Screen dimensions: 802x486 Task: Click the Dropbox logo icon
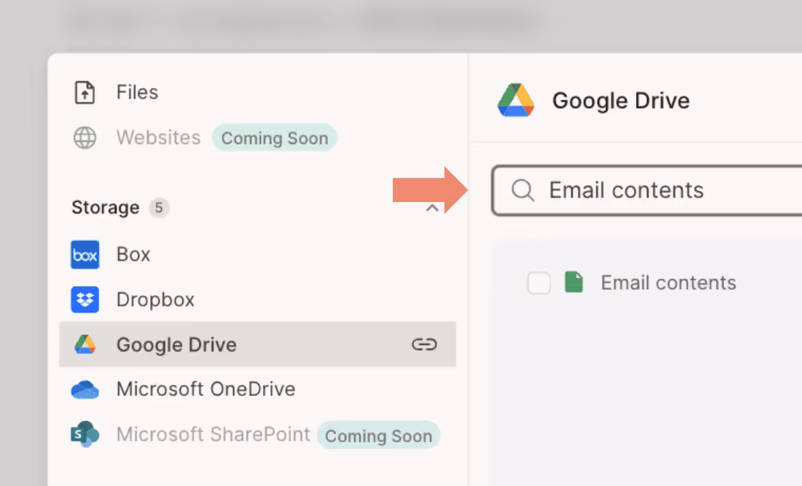[85, 300]
